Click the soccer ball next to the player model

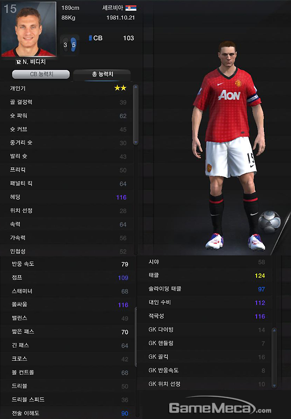point(269,222)
